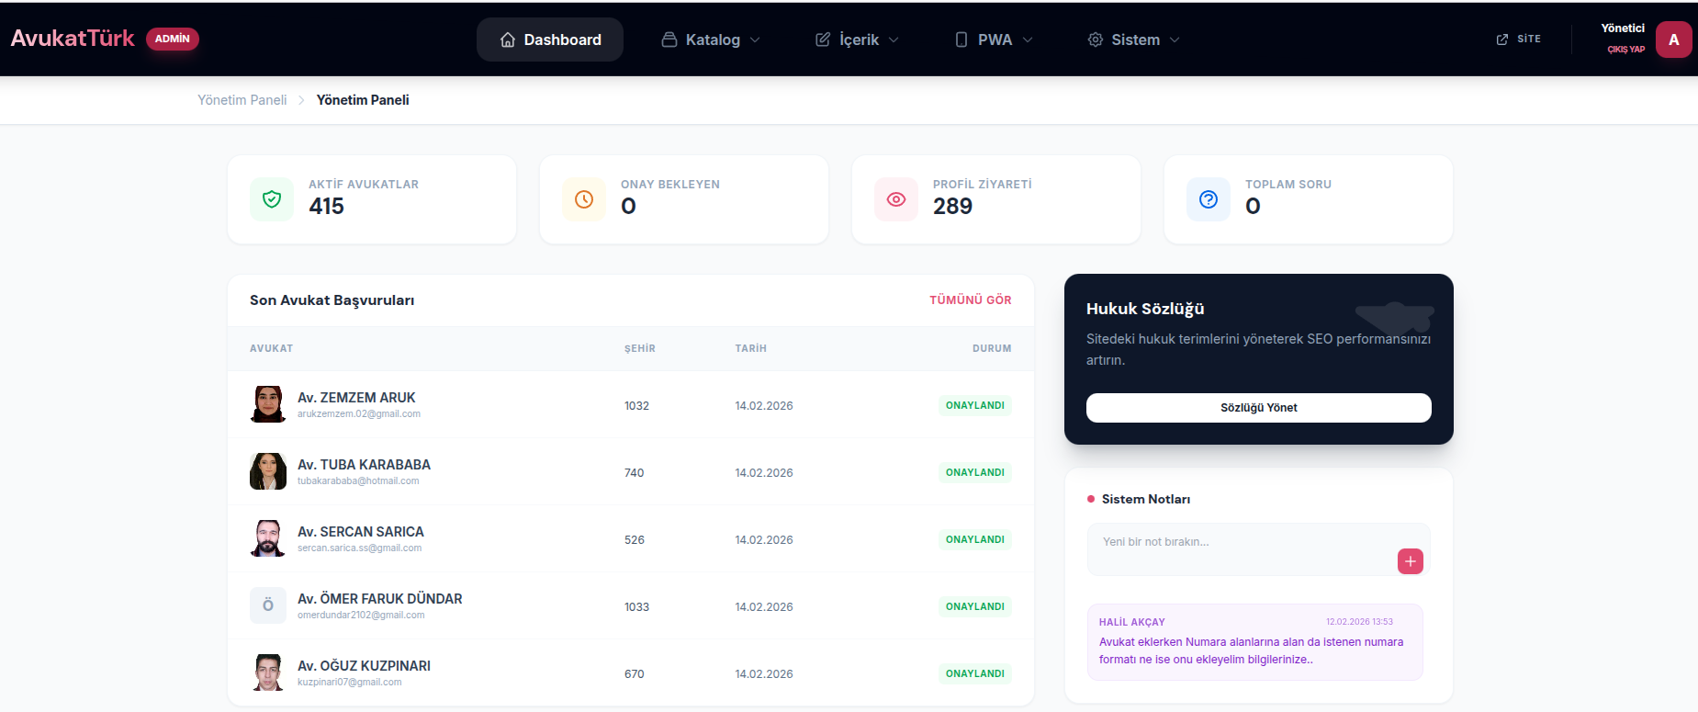The width and height of the screenshot is (1698, 712).
Task: Go to Yönetim Paneli breadcrumb link
Action: coord(242,100)
